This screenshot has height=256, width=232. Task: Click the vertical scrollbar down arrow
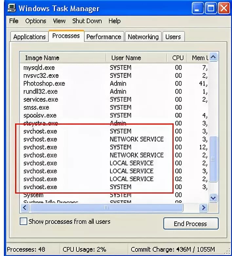pyautogui.click(x=213, y=198)
